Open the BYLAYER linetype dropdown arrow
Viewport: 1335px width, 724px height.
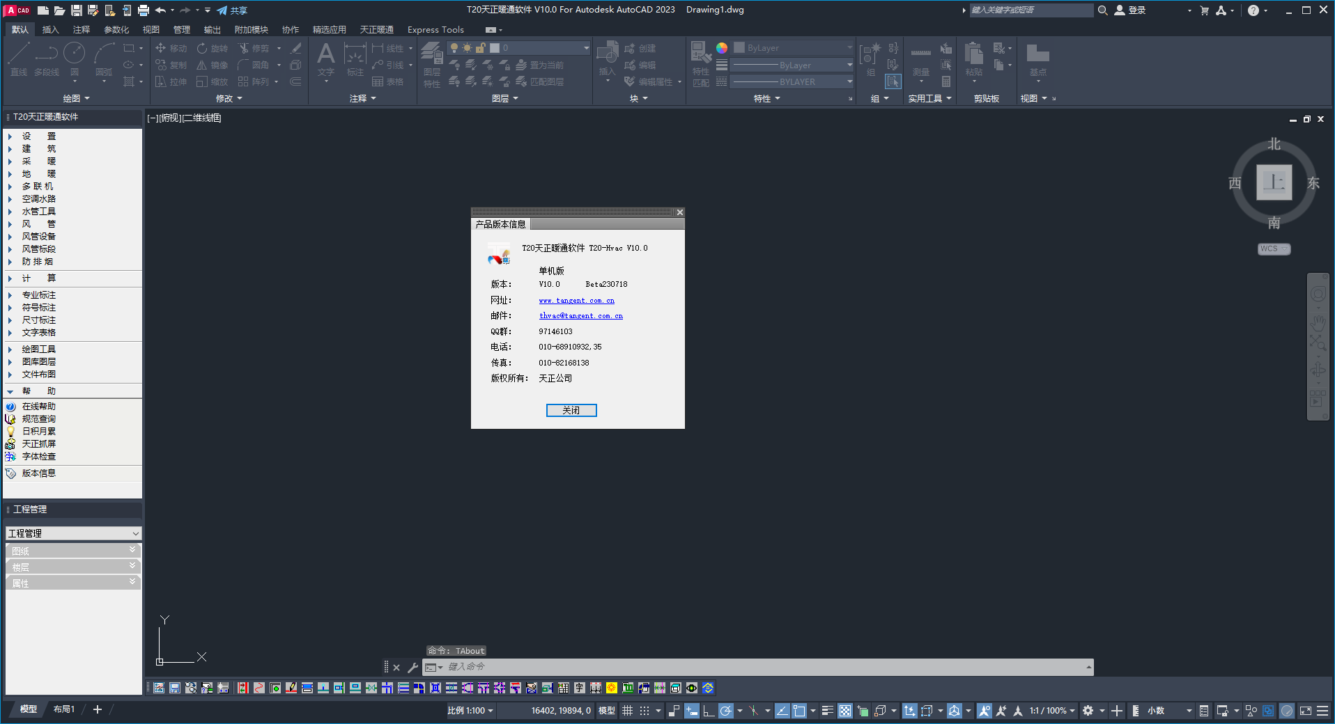click(x=849, y=81)
